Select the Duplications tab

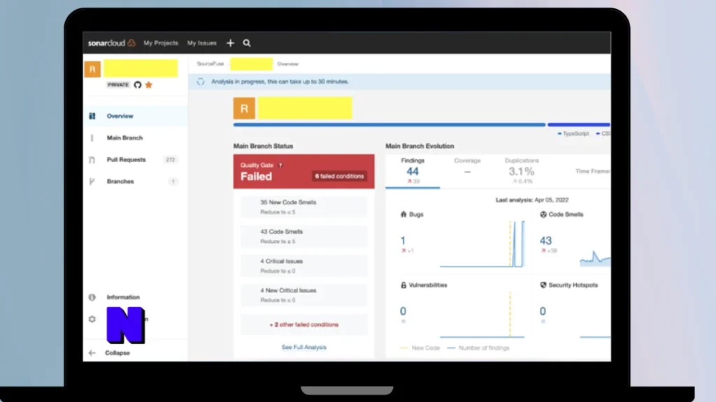point(522,170)
